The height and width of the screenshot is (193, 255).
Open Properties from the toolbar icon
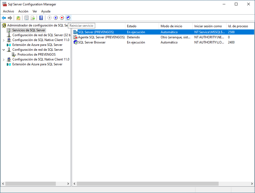26,18
